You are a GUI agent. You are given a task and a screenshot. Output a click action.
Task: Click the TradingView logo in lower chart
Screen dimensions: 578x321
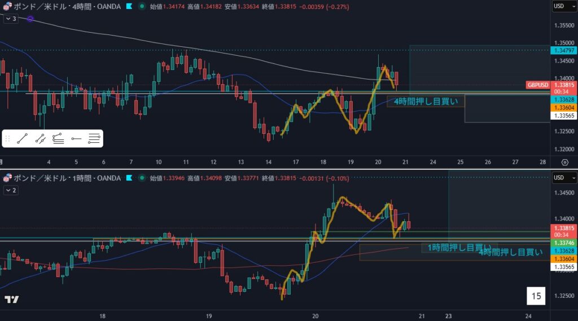click(11, 300)
